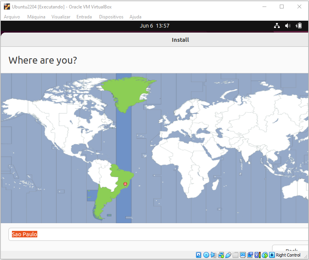Screen dimensions: 309x260
Task: Click the Ubuntu network status icon
Action: (x=277, y=26)
